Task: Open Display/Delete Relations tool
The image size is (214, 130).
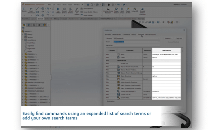Action: pyautogui.click(x=108, y=11)
